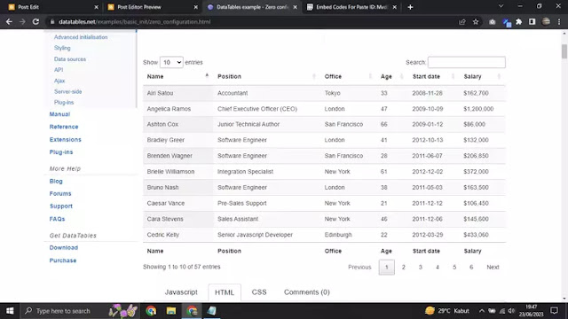Open the Chrome profile avatar
The height and width of the screenshot is (319, 568).
[546, 21]
